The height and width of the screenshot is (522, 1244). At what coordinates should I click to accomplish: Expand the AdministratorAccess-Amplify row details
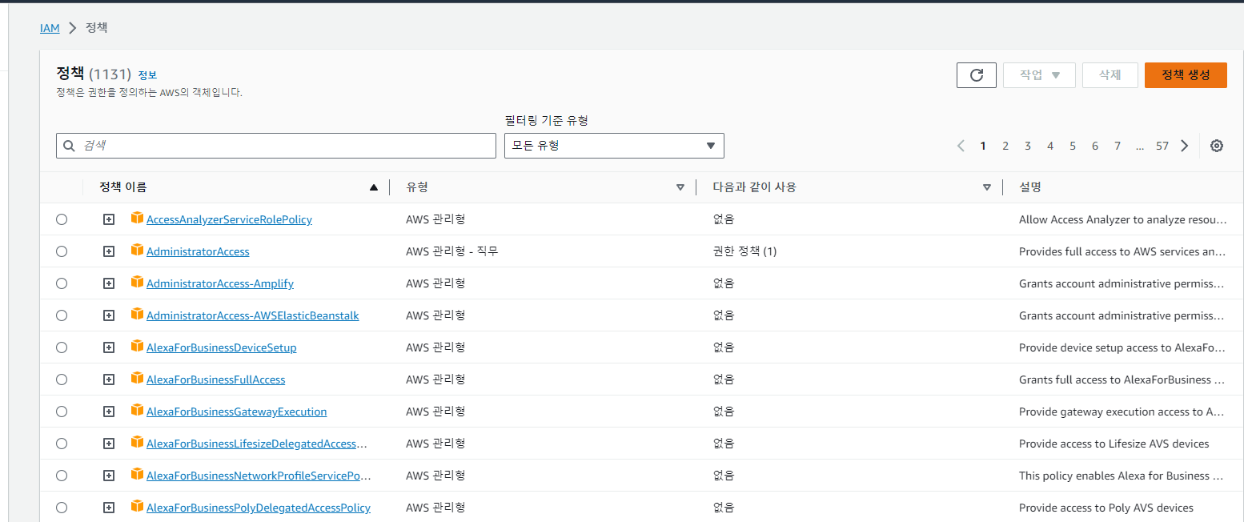pos(109,283)
